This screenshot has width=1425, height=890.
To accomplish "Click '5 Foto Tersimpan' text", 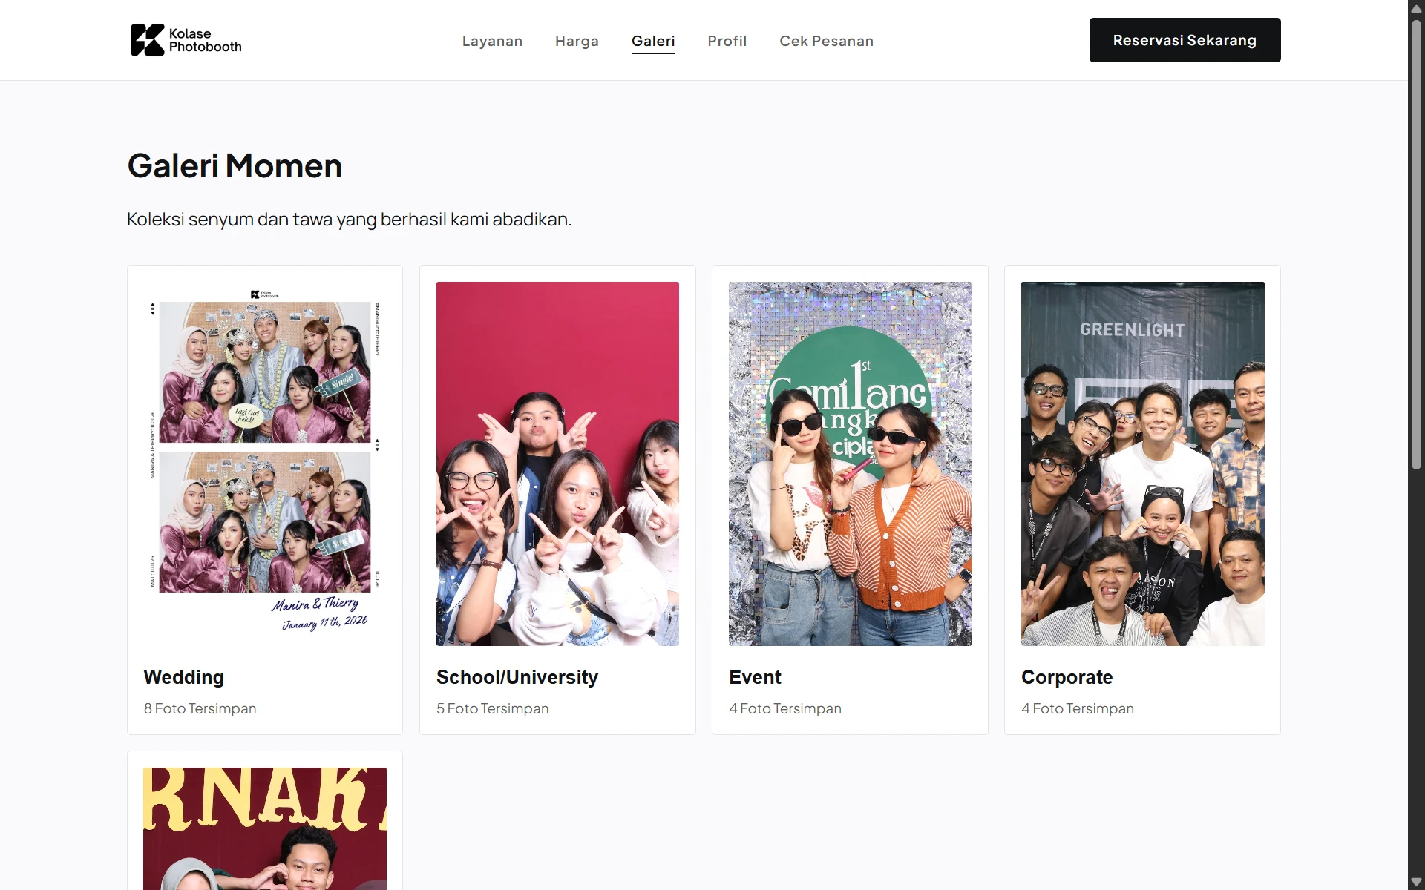I will (493, 708).
